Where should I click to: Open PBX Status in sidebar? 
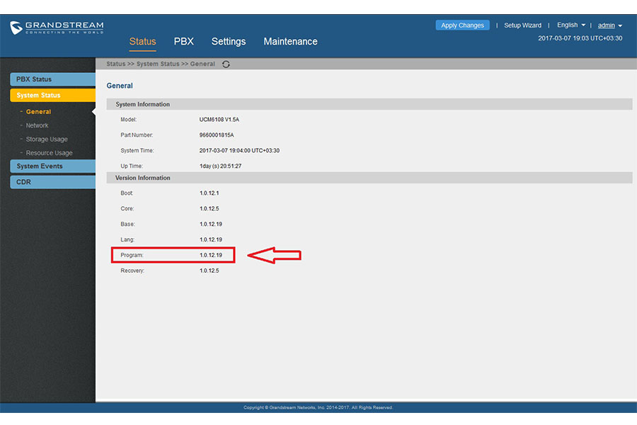(53, 79)
